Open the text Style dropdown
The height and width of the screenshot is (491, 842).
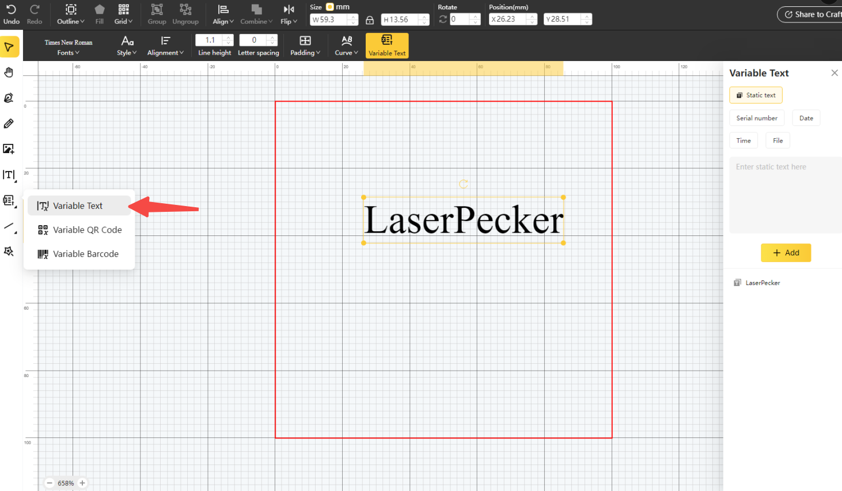127,46
